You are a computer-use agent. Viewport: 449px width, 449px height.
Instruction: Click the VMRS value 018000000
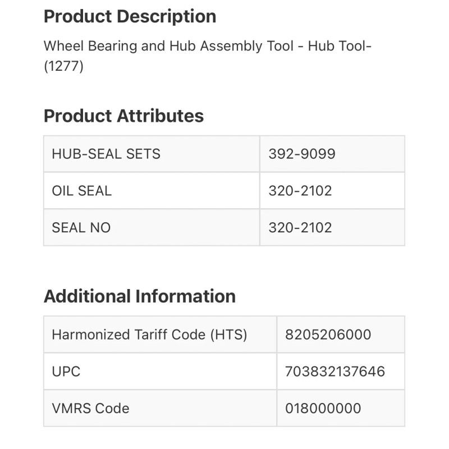pos(323,408)
